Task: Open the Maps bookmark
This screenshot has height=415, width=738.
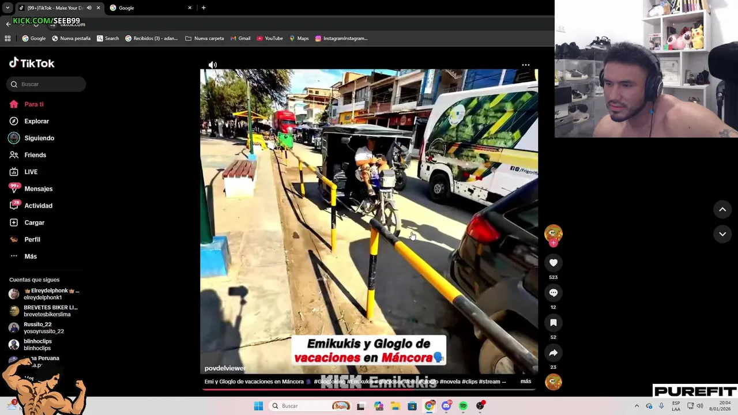Action: 299,39
